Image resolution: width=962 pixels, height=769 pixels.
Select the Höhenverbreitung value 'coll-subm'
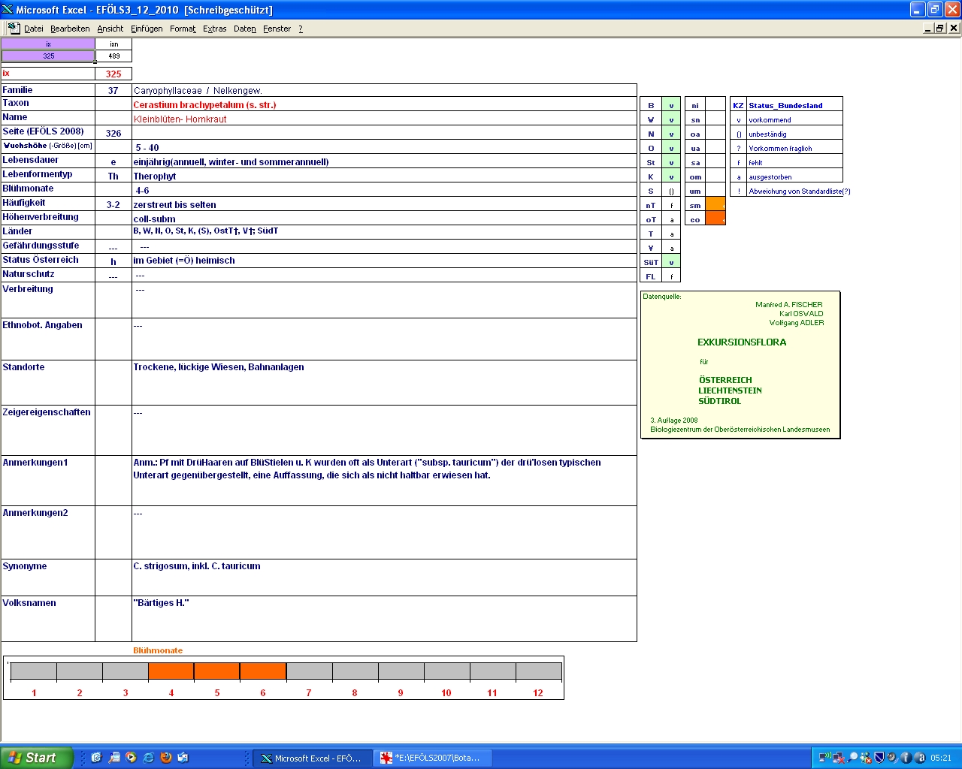(384, 219)
